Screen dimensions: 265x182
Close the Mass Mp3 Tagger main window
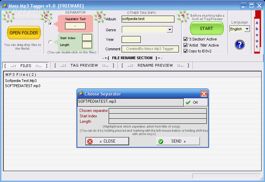(x=259, y=6)
